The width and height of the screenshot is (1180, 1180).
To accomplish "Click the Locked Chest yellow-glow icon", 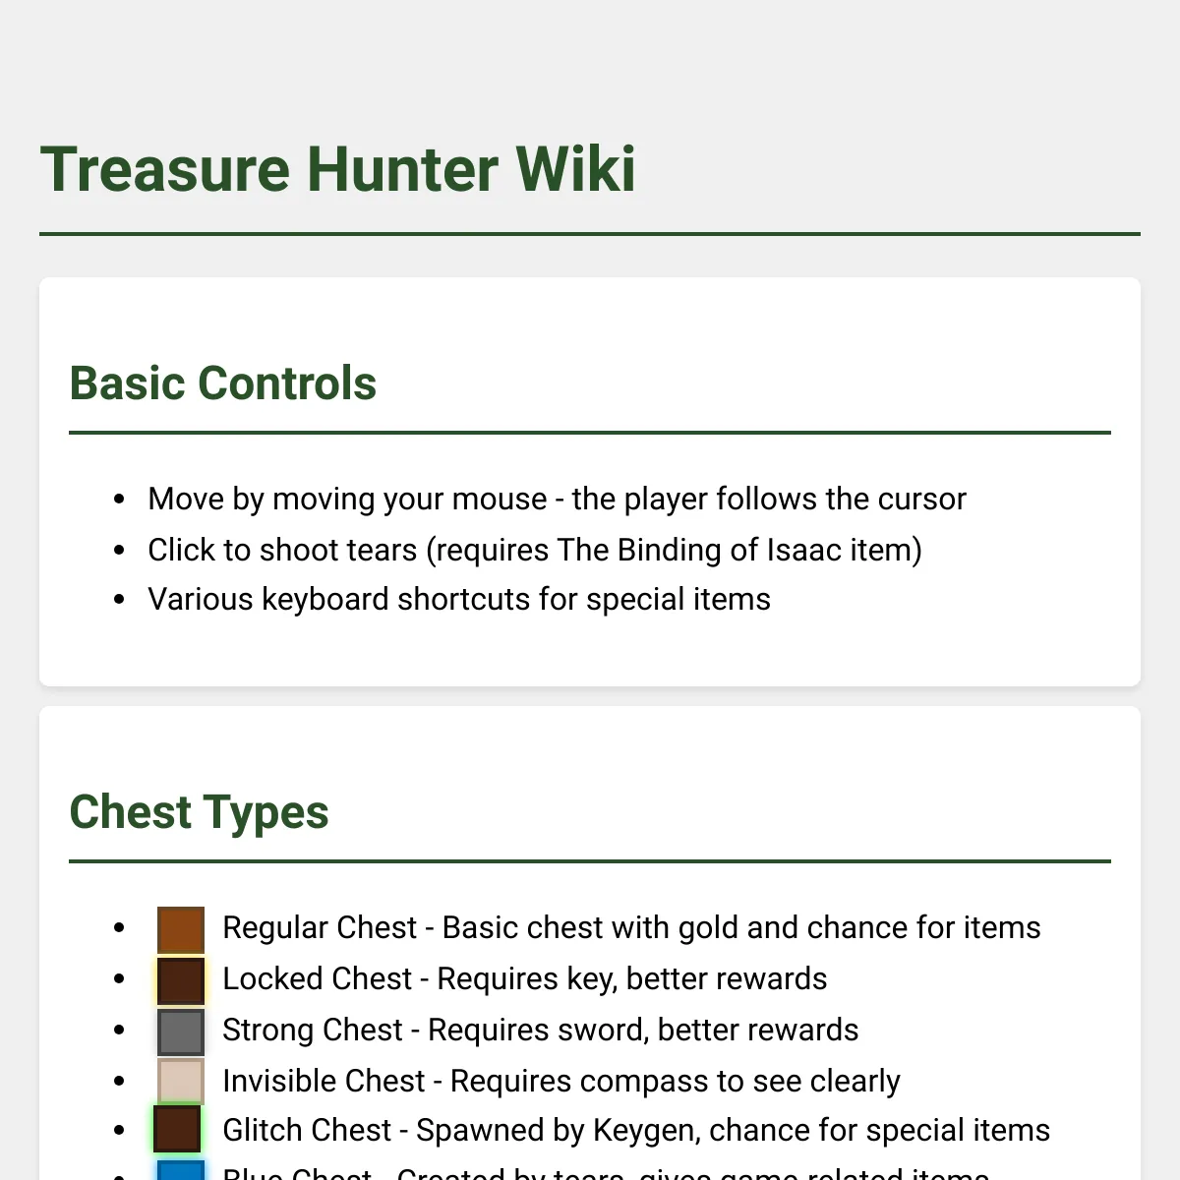I will [x=181, y=981].
